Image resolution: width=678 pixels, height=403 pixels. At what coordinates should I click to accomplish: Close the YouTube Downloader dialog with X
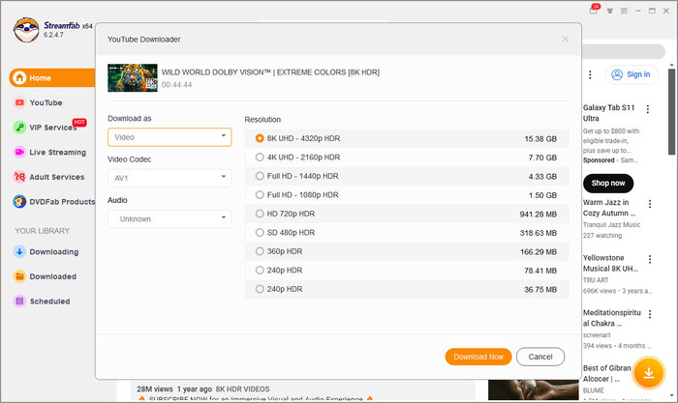[565, 40]
